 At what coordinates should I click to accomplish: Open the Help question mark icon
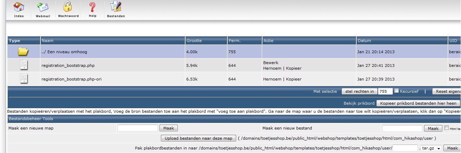pyautogui.click(x=92, y=7)
